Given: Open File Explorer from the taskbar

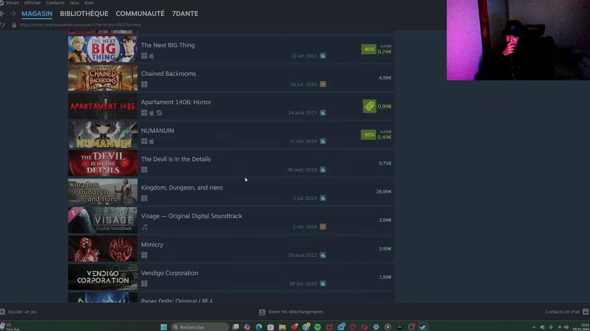Looking at the screenshot, I should [282, 327].
